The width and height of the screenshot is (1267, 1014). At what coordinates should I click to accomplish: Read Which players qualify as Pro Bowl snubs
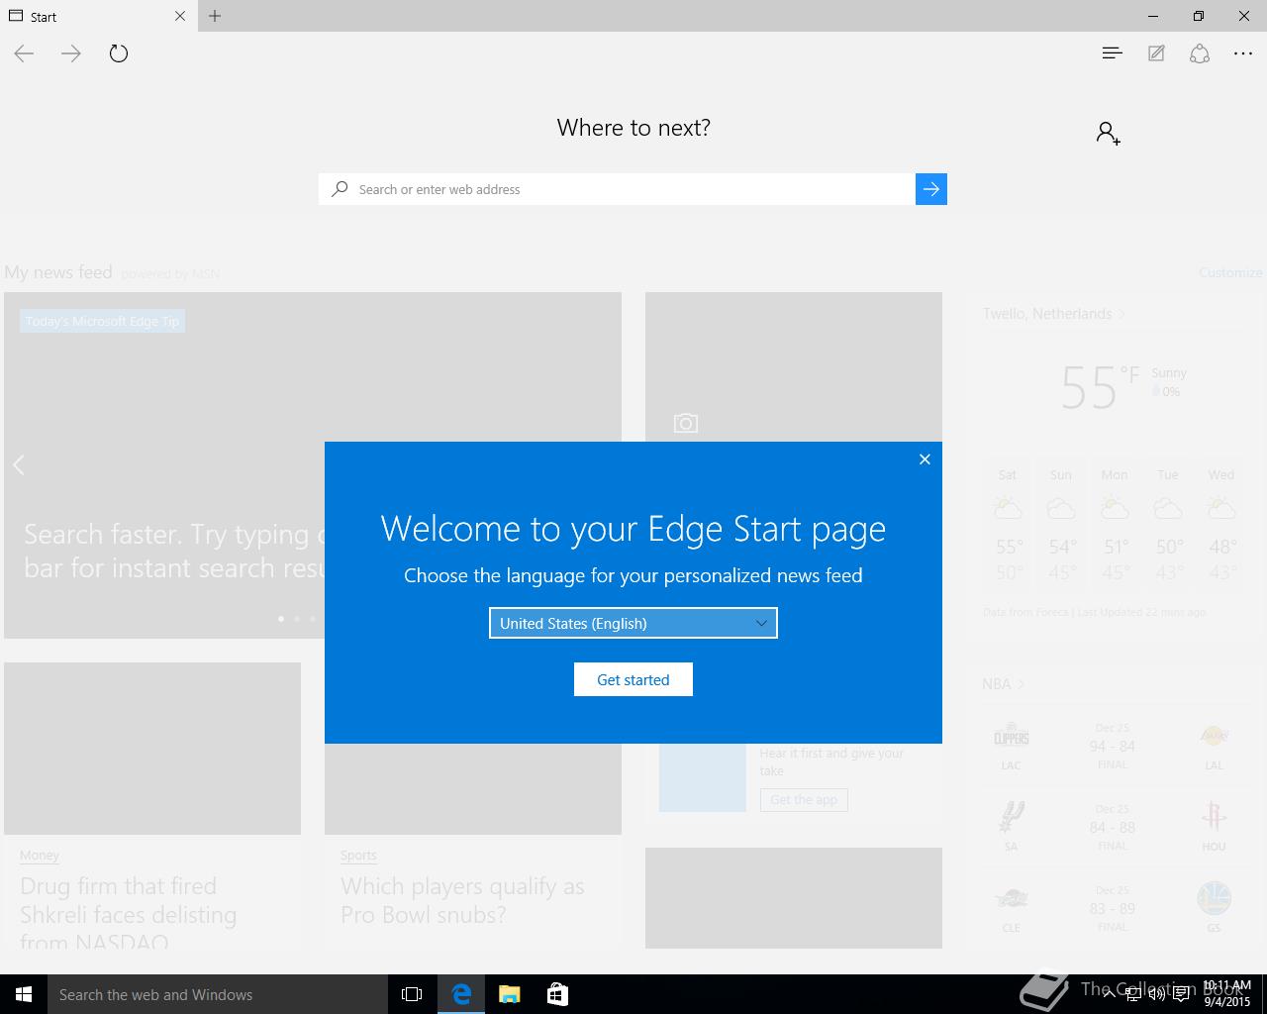pos(462,900)
